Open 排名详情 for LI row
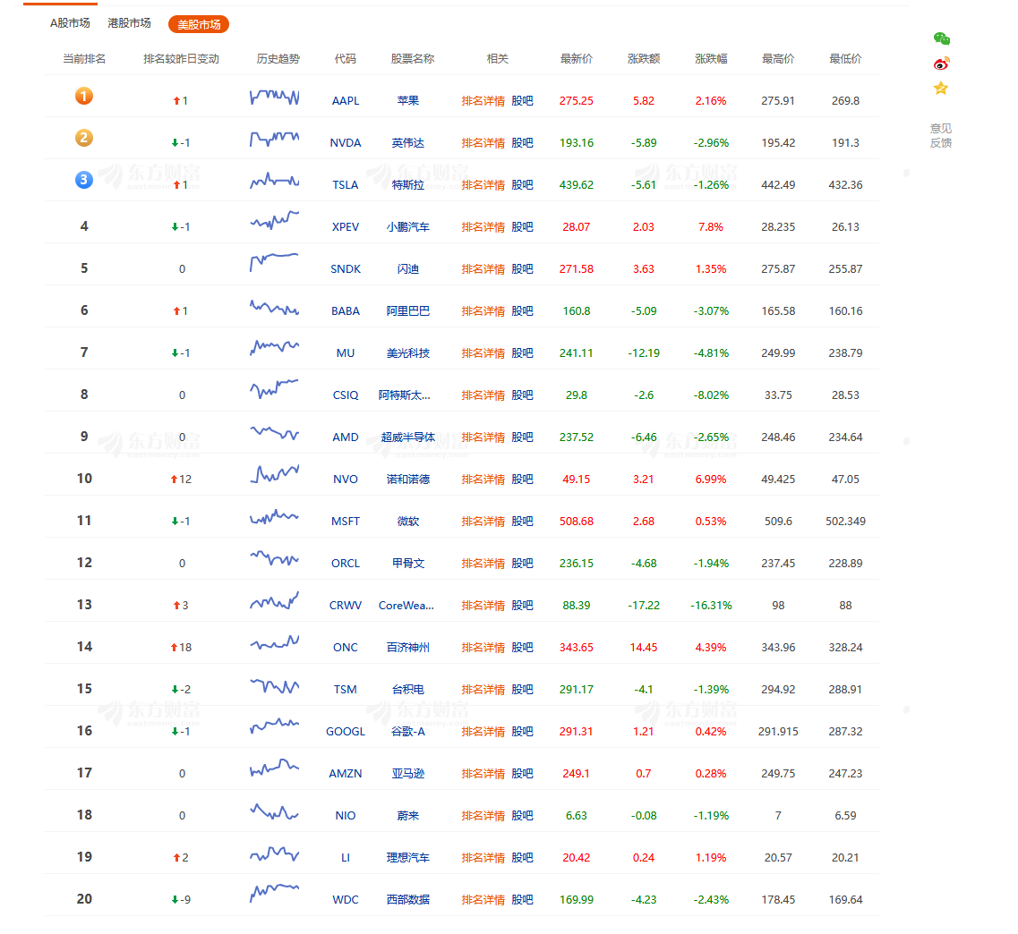This screenshot has width=1018, height=934. 483,858
